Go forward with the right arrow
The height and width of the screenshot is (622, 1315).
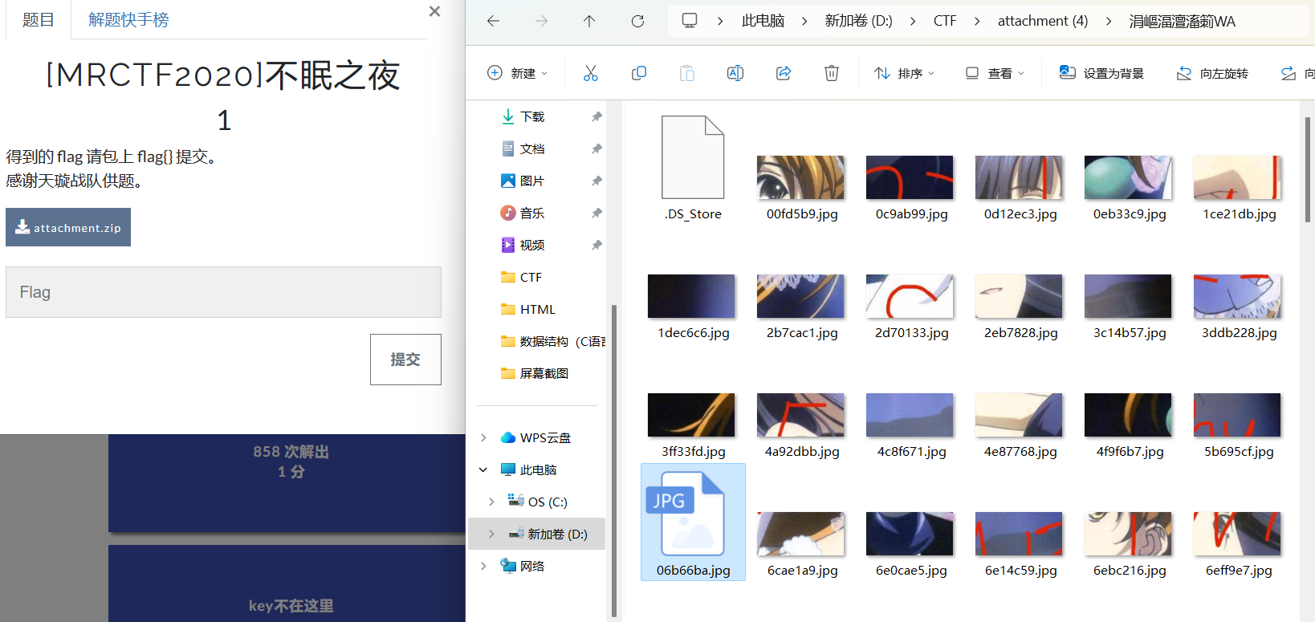542,21
